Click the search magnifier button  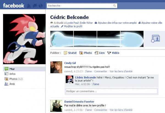114,6
